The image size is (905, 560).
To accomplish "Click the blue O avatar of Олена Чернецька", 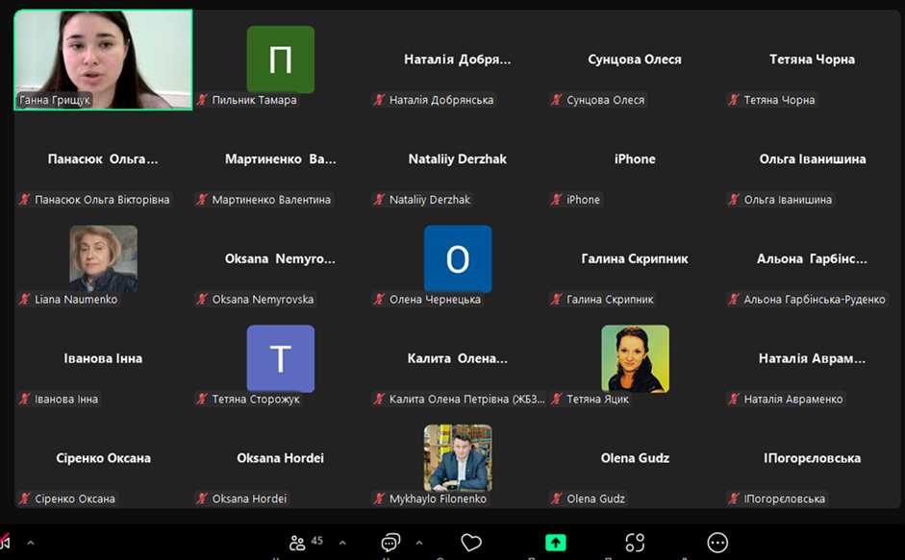I will (458, 258).
